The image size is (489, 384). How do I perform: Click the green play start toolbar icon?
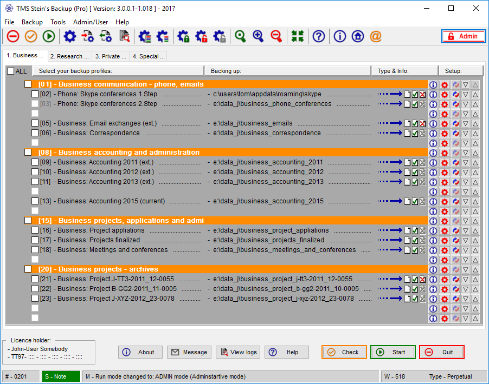(49, 36)
